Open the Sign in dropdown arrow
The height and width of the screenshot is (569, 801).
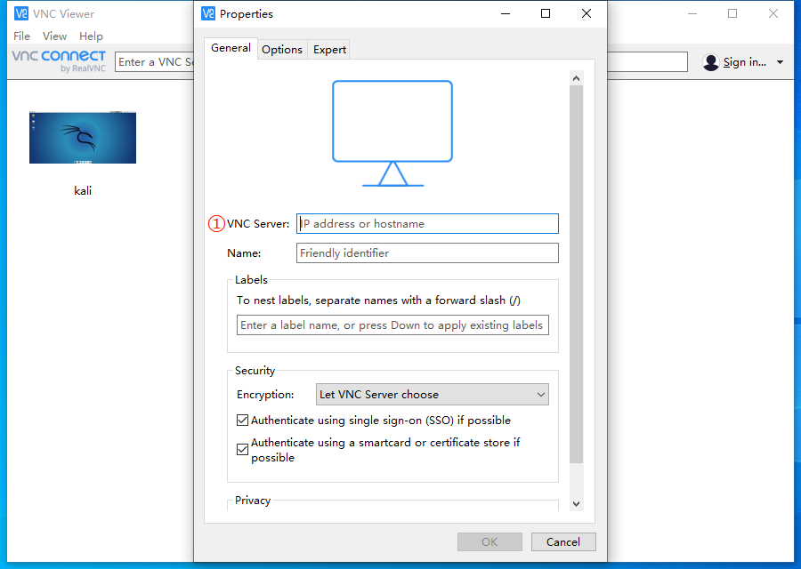780,62
